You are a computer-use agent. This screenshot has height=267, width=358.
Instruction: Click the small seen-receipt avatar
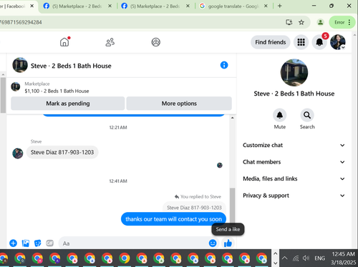tap(220, 165)
